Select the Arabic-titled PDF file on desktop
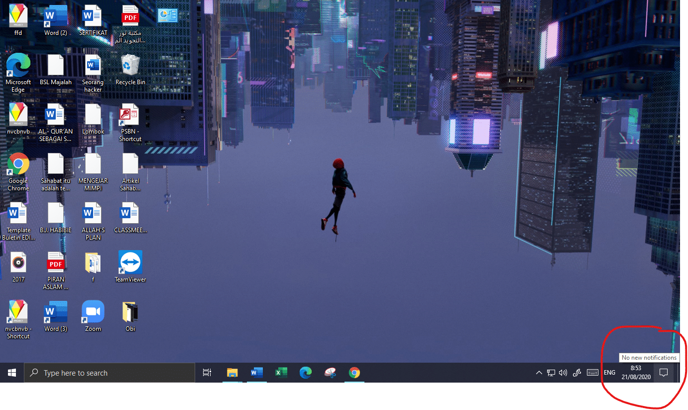The image size is (688, 410). pos(130,24)
